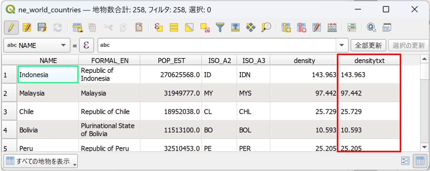Click the Republic of Indonesia cell
Image resolution: width=430 pixels, height=171 pixels.
tap(110, 75)
